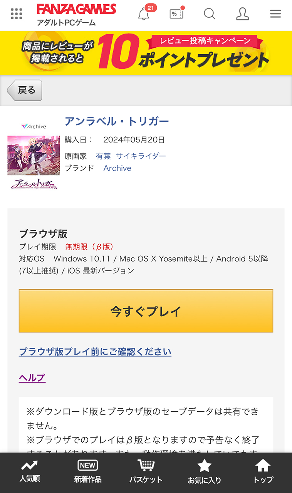Open the user account icon
The image size is (292, 493).
(x=242, y=14)
